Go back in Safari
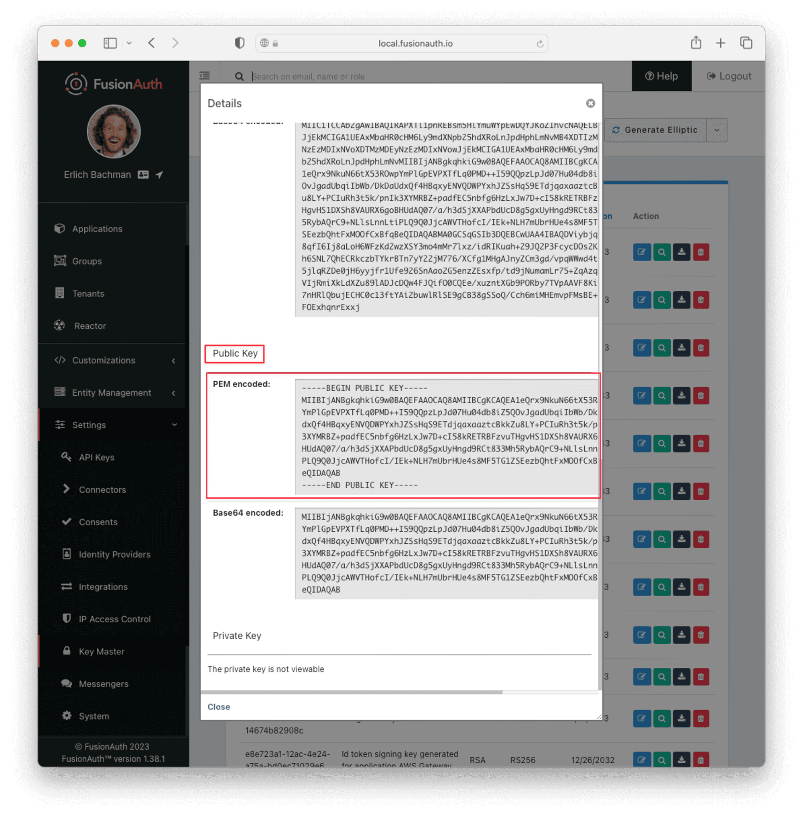The height and width of the screenshot is (817, 803). (x=152, y=43)
